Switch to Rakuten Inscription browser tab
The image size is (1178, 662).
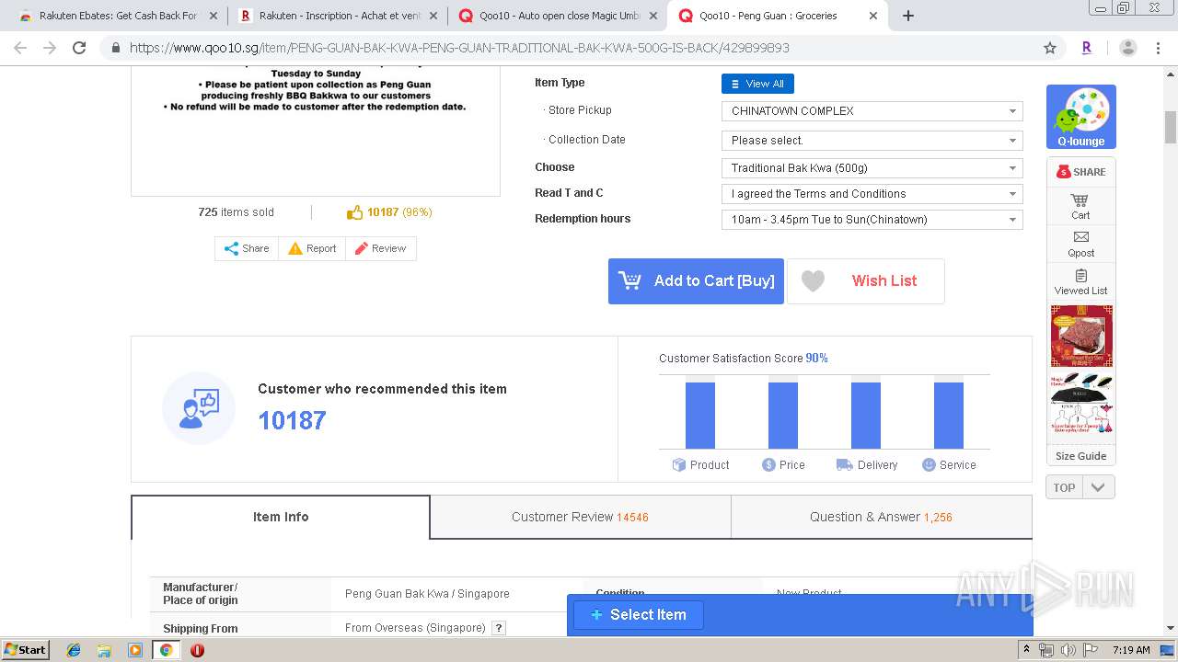tap(339, 16)
